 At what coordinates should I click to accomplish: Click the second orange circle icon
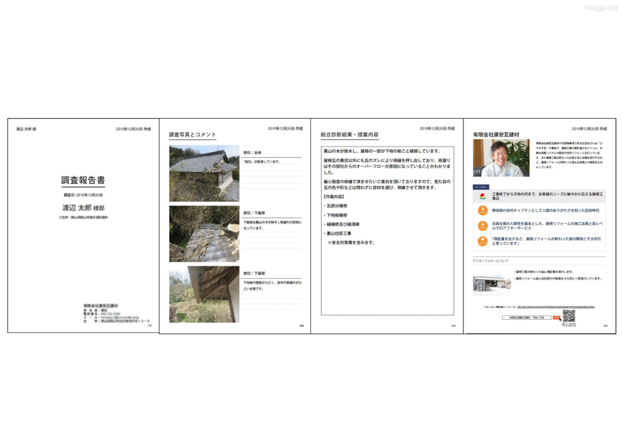click(x=482, y=226)
